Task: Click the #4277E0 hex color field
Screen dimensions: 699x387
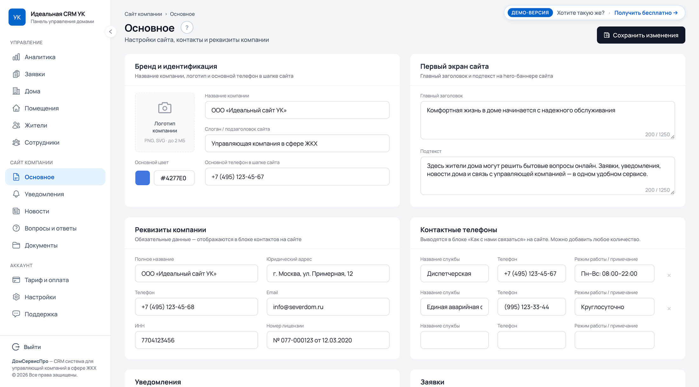Action: 174,178
